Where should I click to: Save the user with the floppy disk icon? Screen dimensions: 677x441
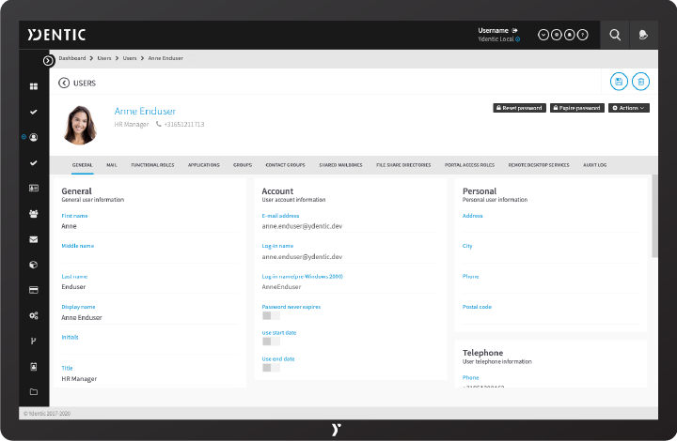(619, 82)
